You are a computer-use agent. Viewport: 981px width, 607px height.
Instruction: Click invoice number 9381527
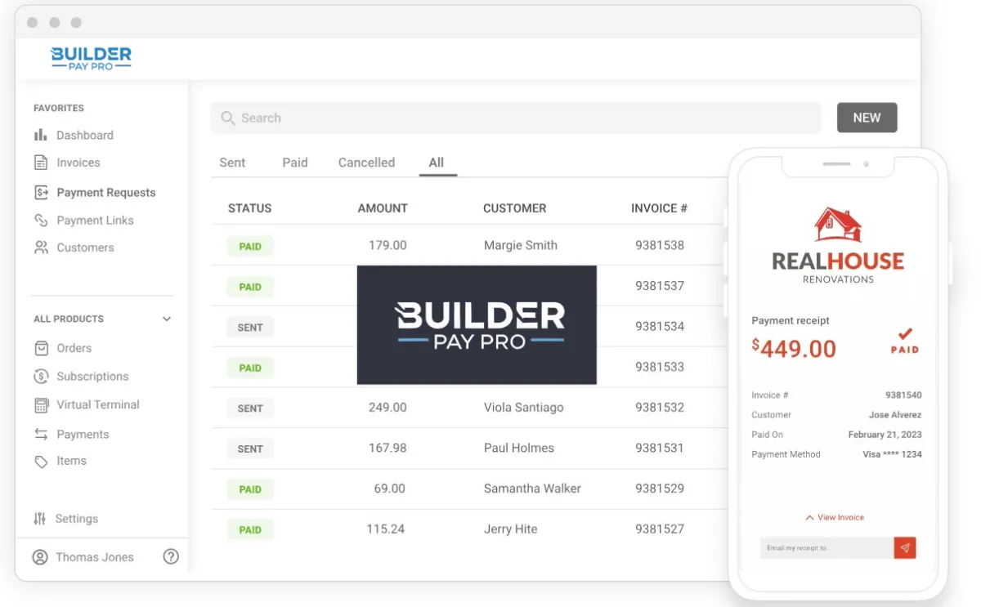(x=660, y=529)
